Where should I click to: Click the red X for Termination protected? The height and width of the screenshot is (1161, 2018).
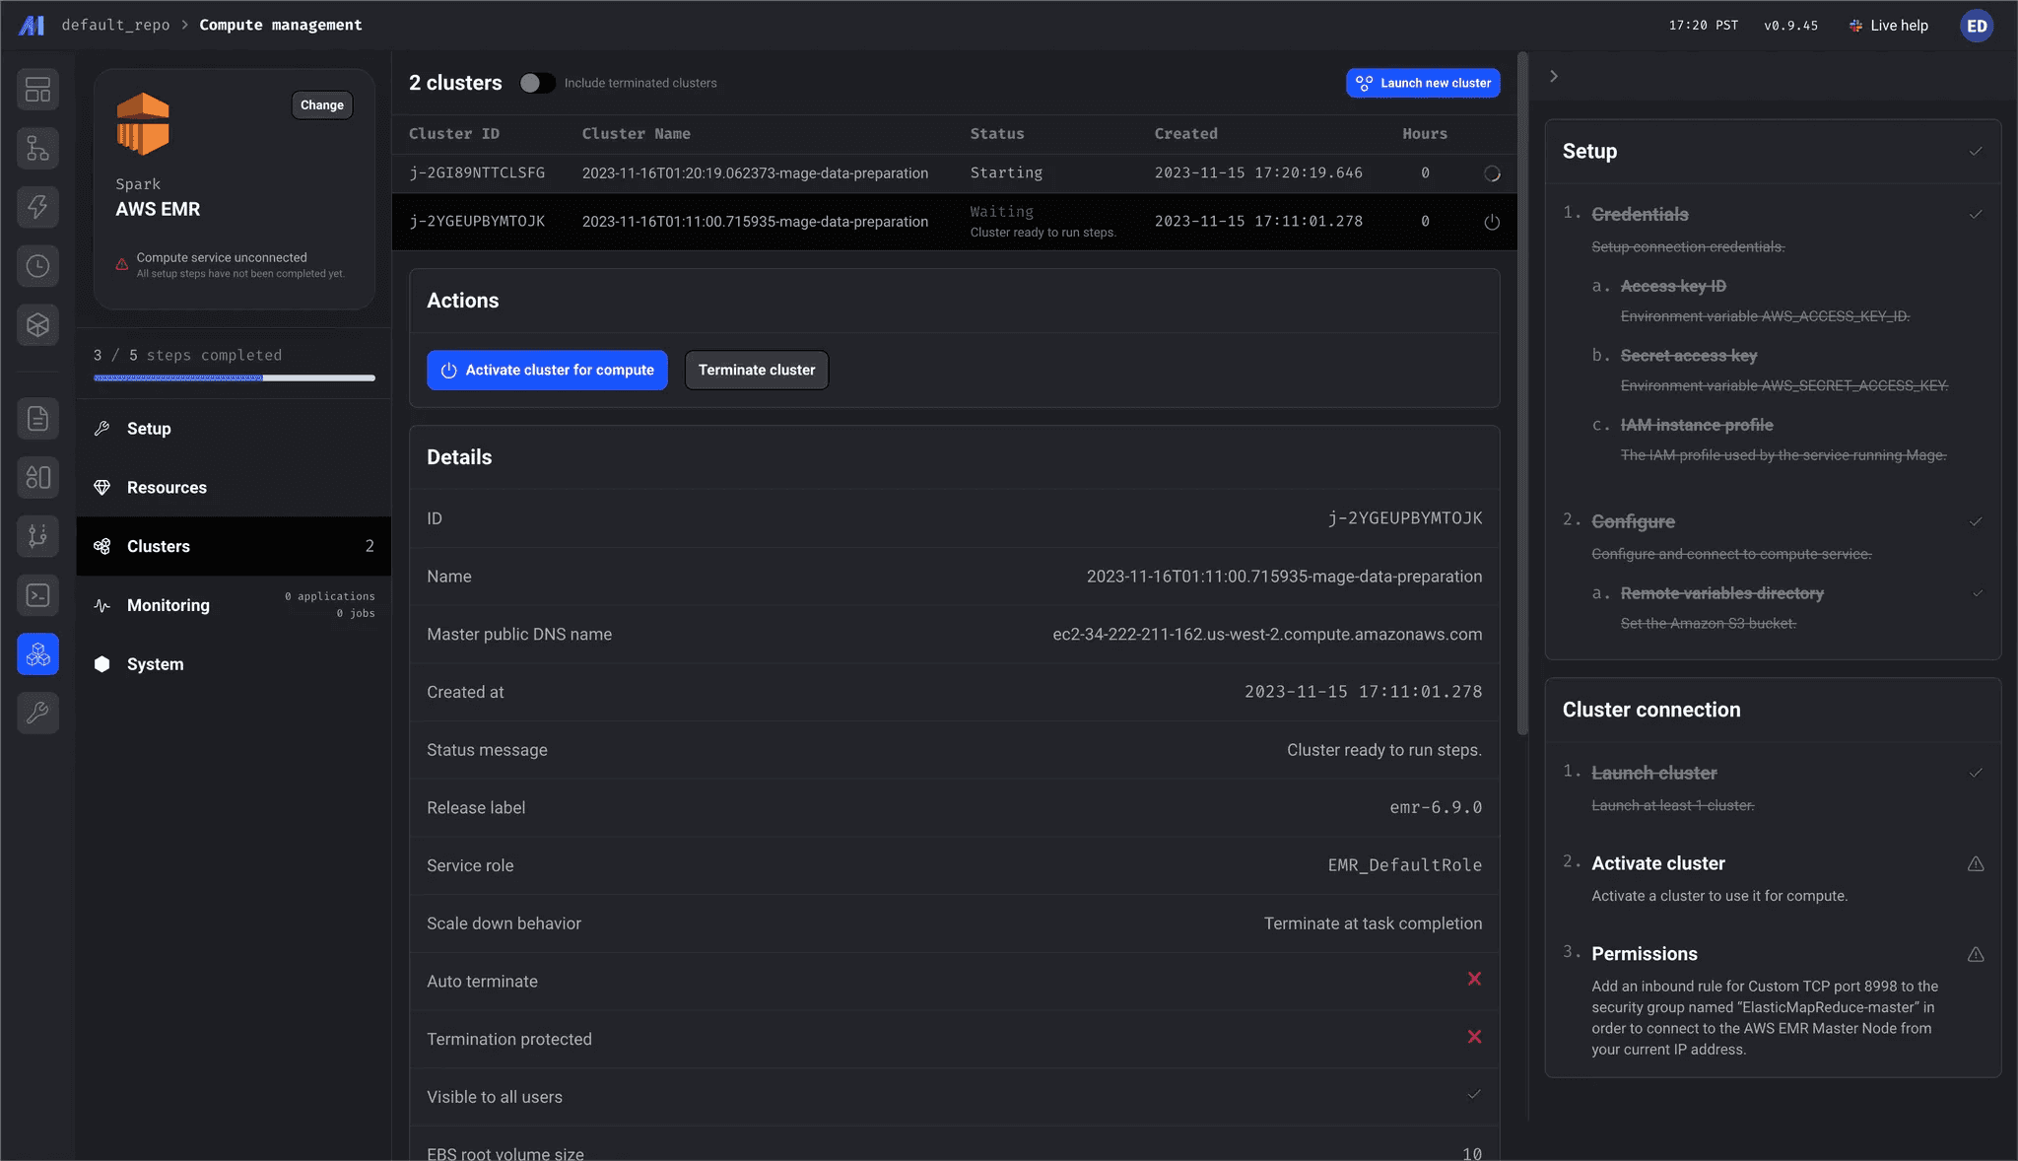coord(1474,1037)
